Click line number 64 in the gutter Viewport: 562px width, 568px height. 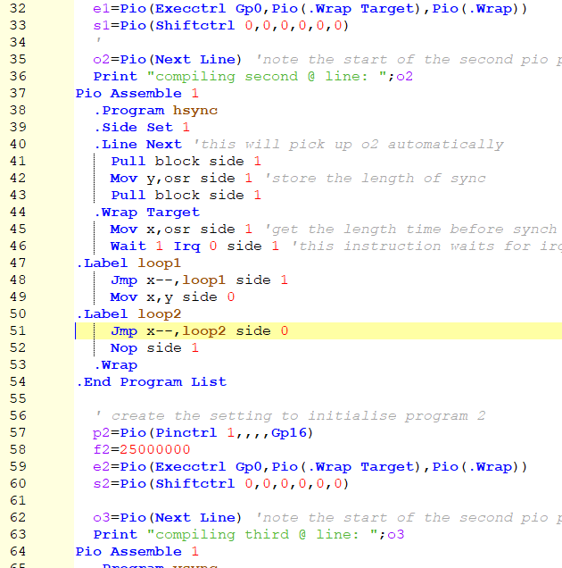click(x=19, y=552)
